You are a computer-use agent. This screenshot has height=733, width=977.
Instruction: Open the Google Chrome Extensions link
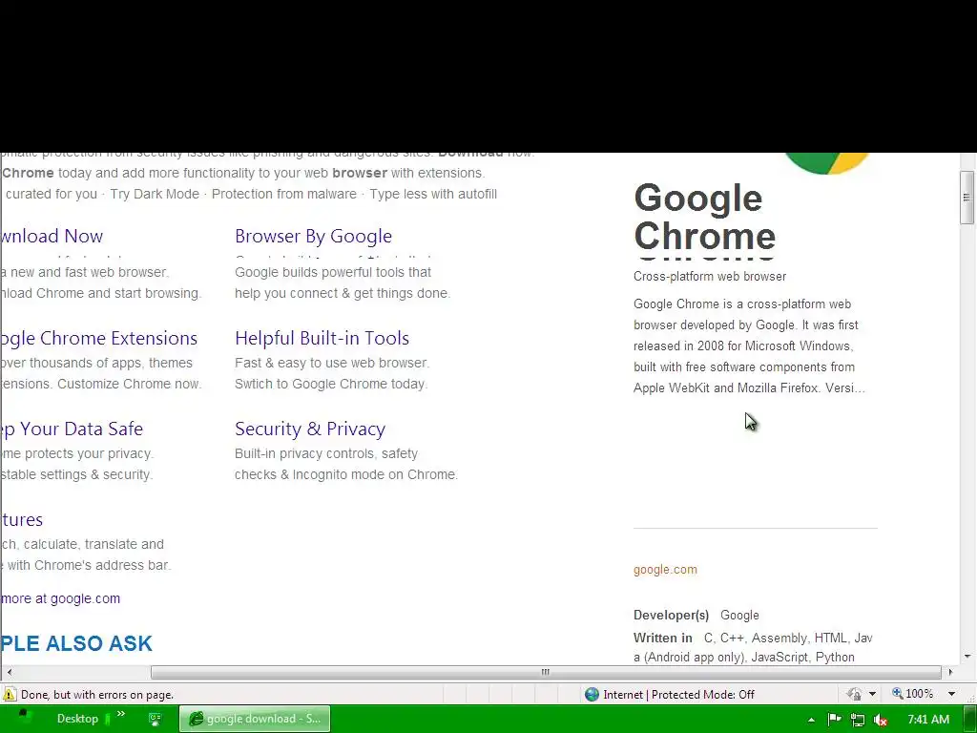(98, 338)
